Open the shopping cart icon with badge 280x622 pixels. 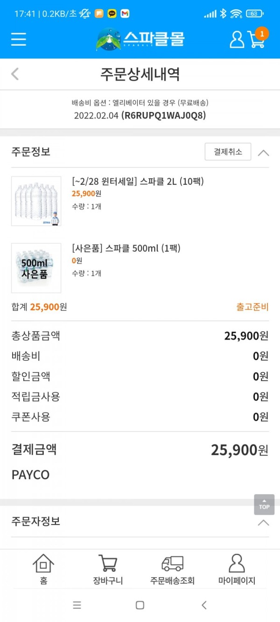pyautogui.click(x=258, y=38)
